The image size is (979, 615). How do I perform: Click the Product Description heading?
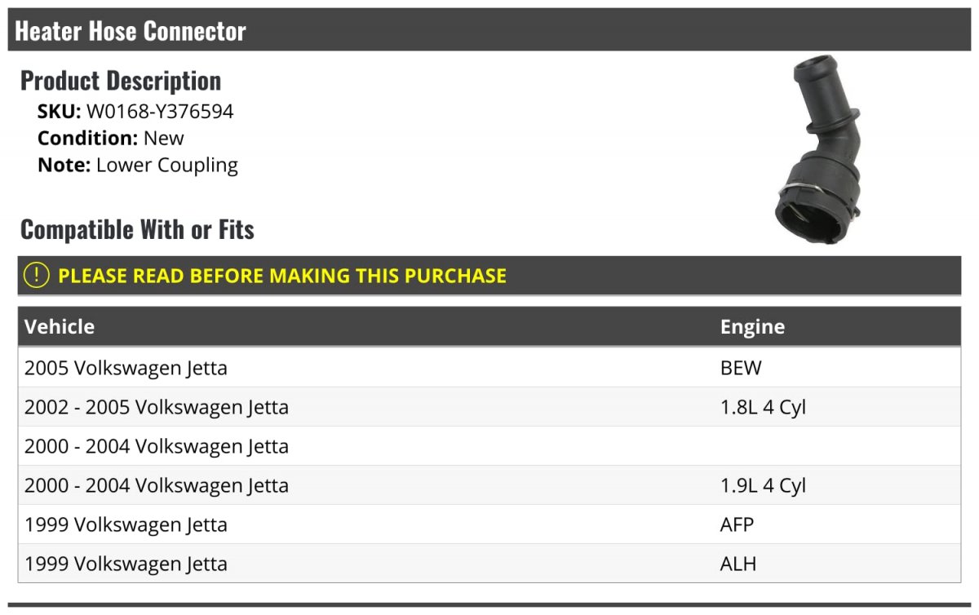click(x=121, y=81)
